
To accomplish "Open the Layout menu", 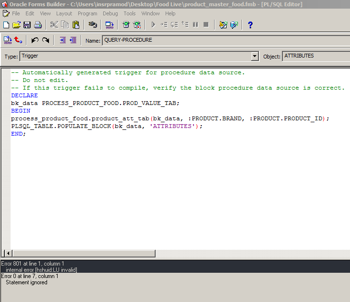I will pos(64,13).
